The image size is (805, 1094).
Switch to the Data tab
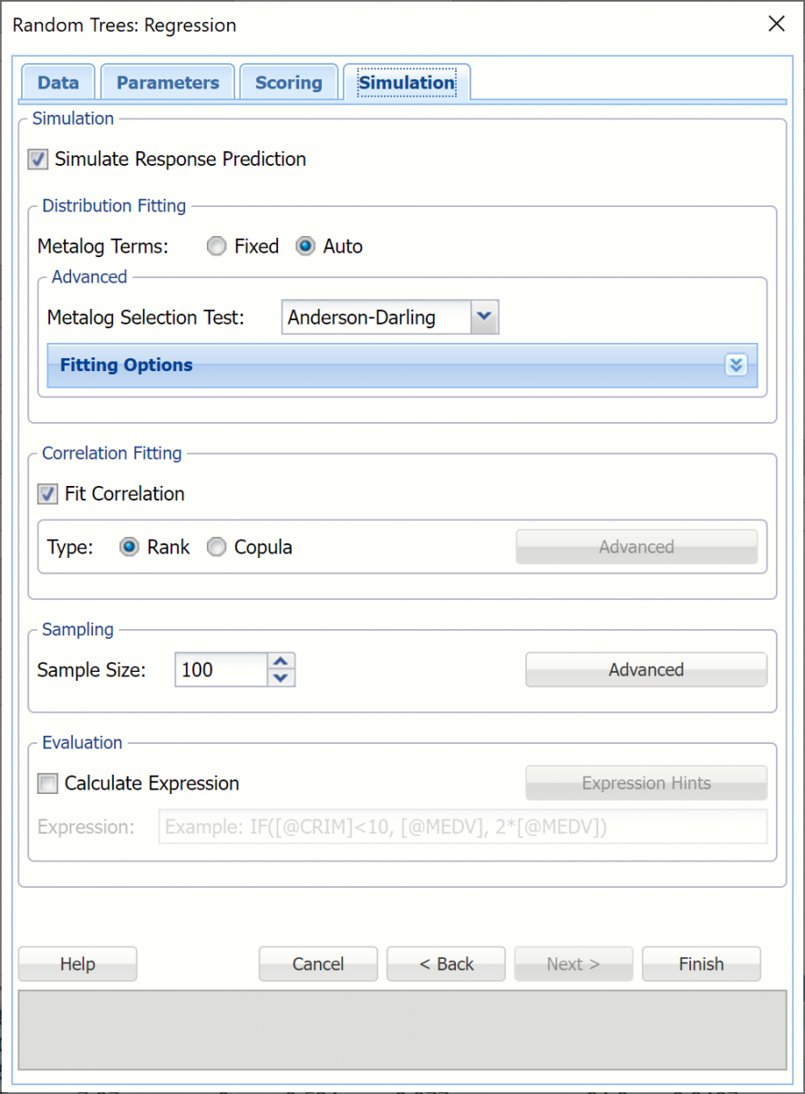[58, 83]
